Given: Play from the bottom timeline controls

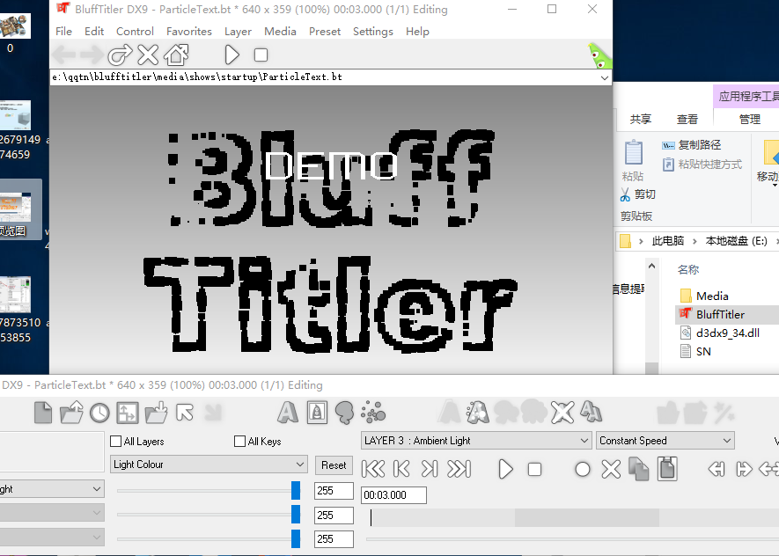Looking at the screenshot, I should pyautogui.click(x=505, y=469).
